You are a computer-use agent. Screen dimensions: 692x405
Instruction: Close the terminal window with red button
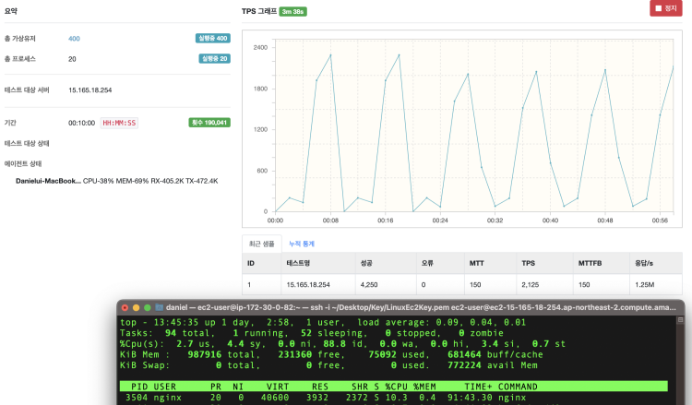(124, 307)
